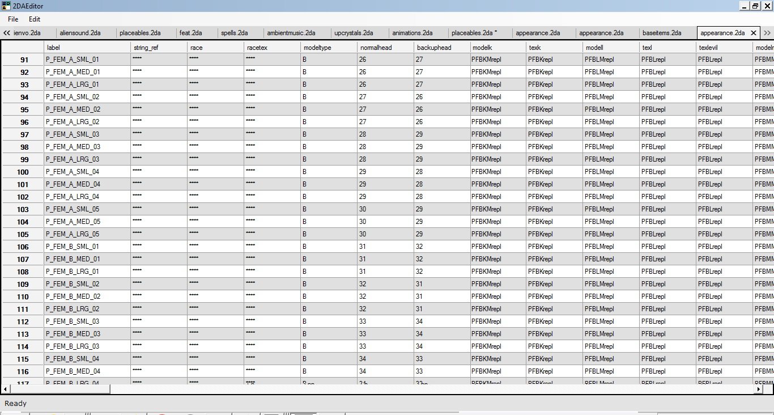
Task: Select row header 108
Action: (x=23, y=272)
